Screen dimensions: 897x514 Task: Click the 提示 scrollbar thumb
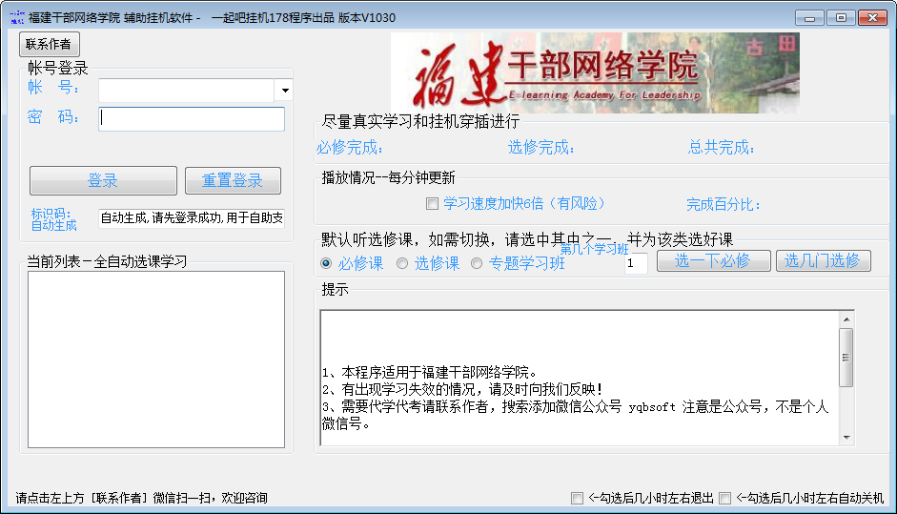pos(846,358)
